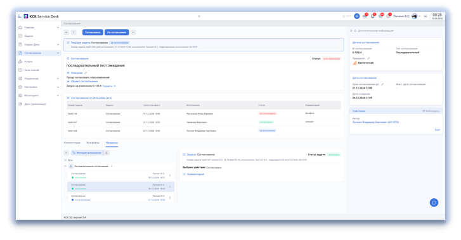The width and height of the screenshot is (461, 240).
Task: Expand the Сервис Деск sidebar chevron
Action: coord(58,44)
